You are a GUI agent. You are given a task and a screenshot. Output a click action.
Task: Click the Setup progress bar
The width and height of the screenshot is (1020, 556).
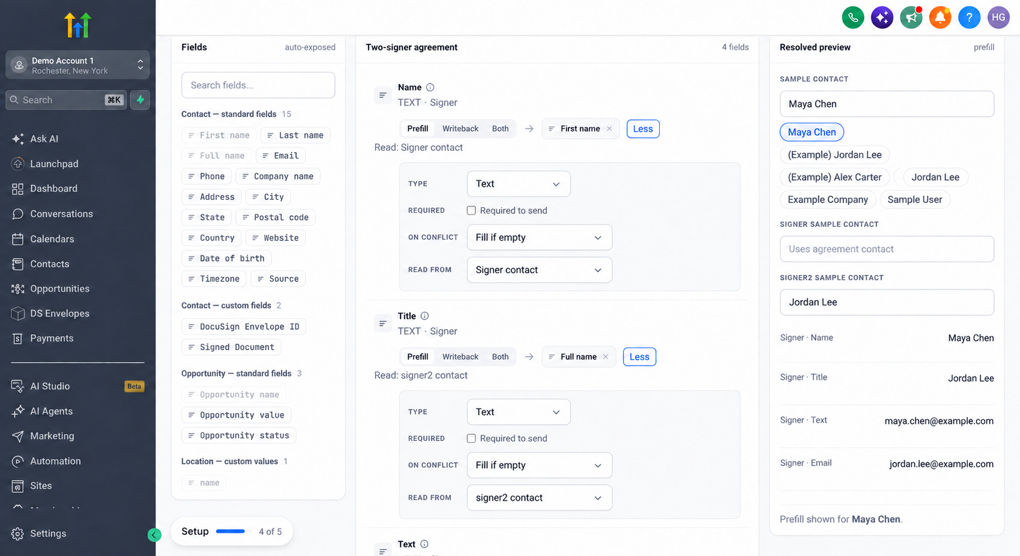pos(231,531)
